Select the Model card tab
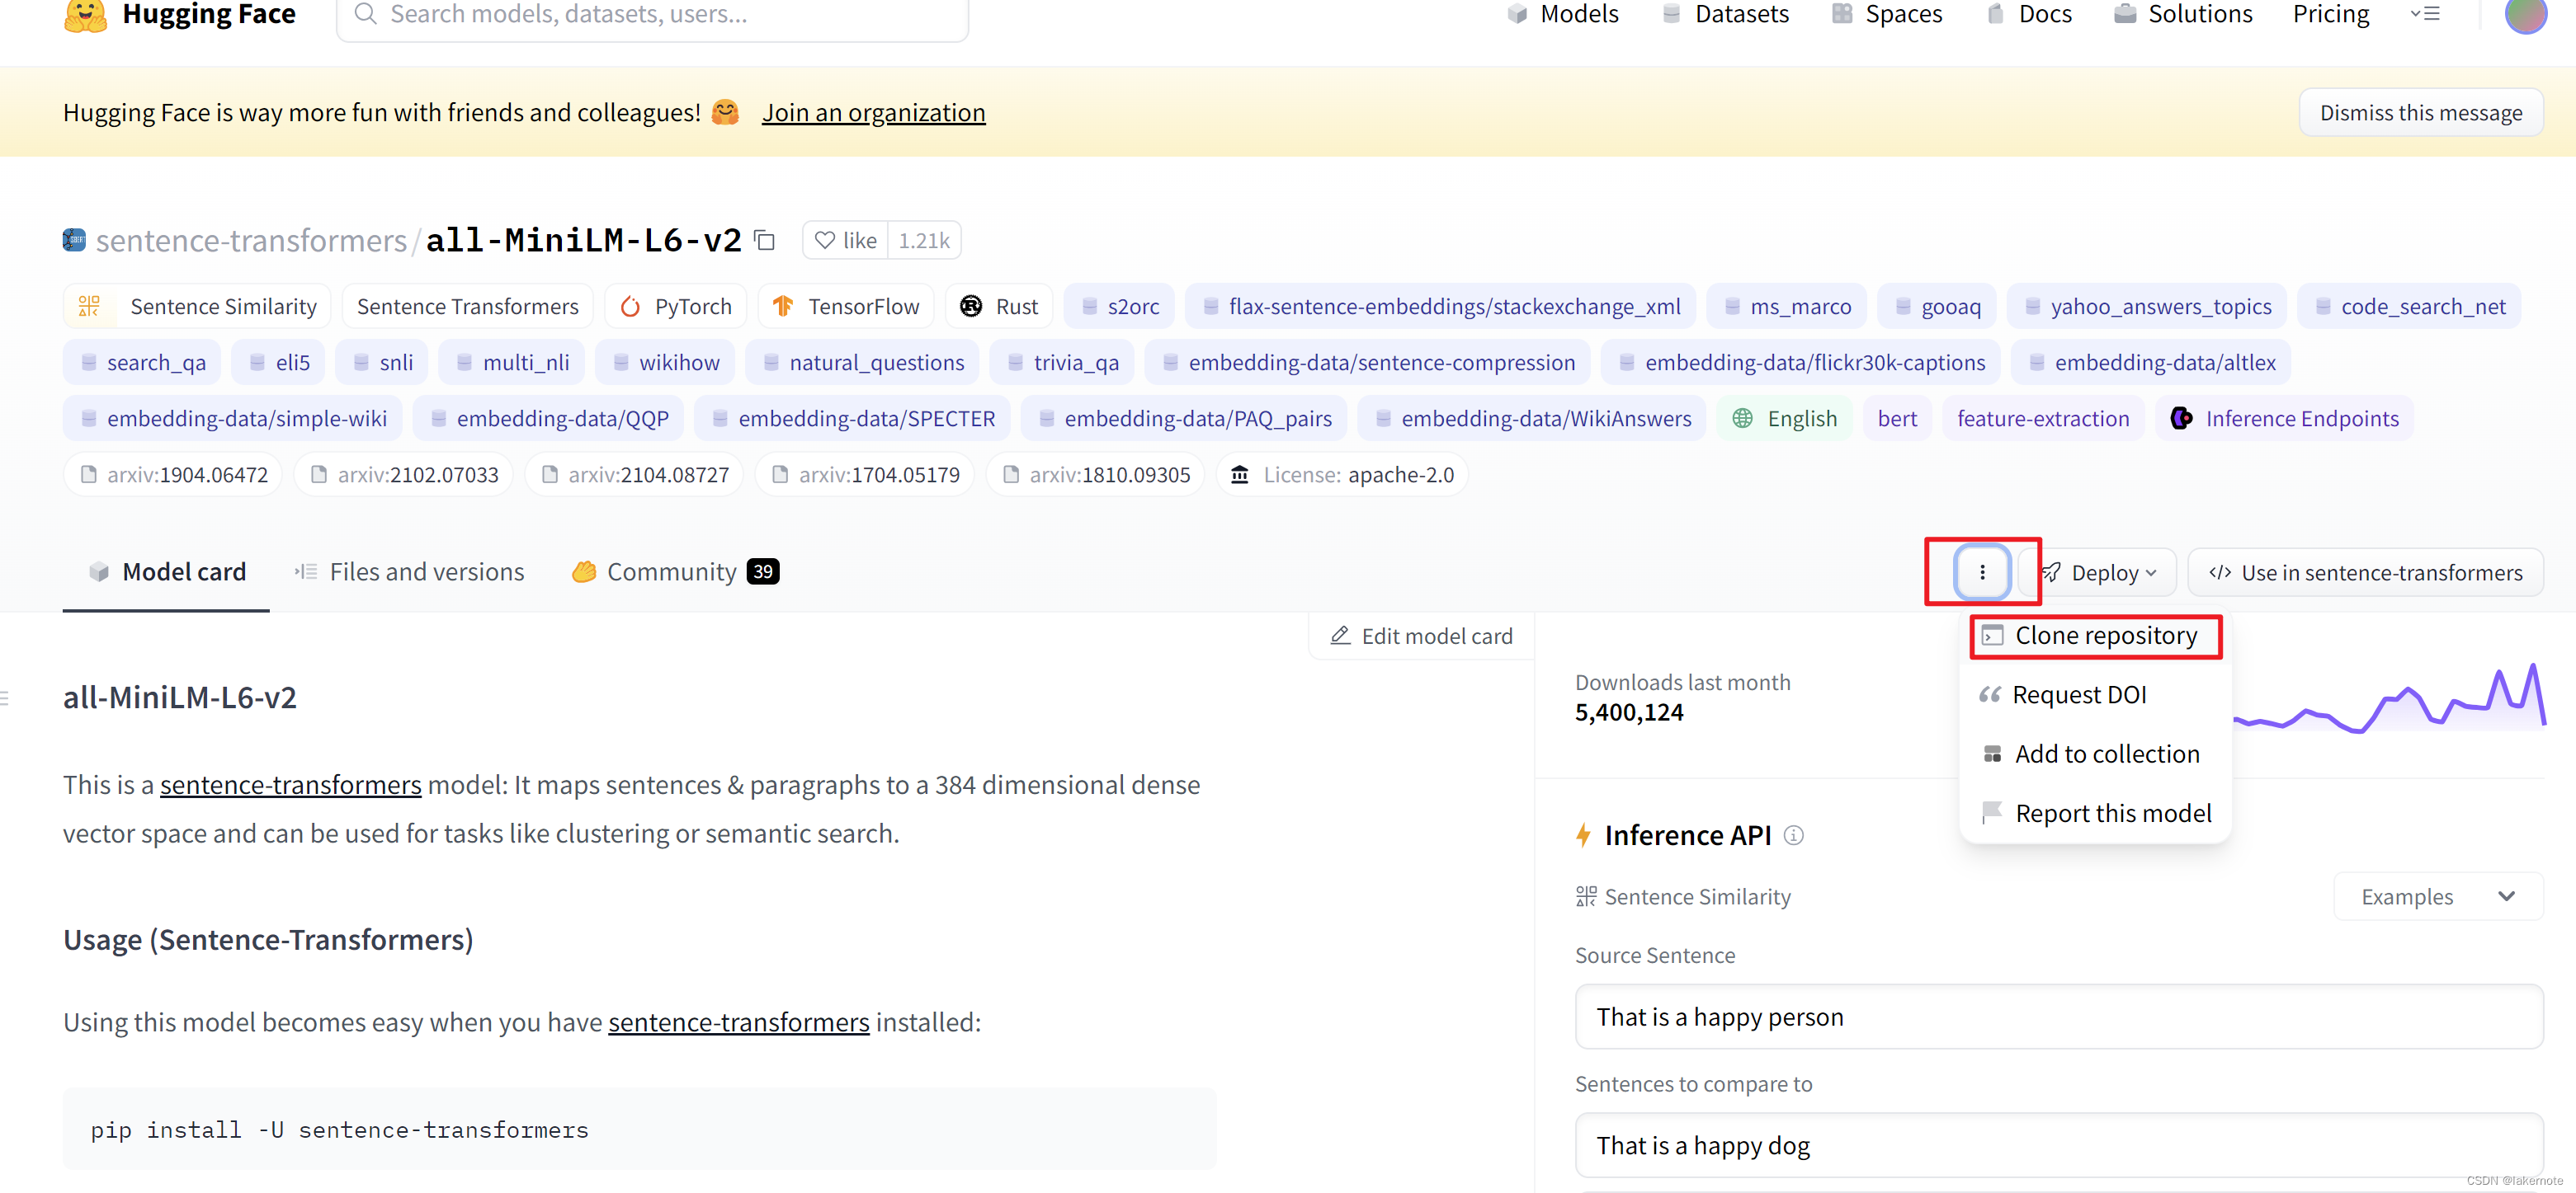 [164, 571]
